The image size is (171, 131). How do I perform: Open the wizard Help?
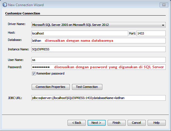tap(157, 123)
